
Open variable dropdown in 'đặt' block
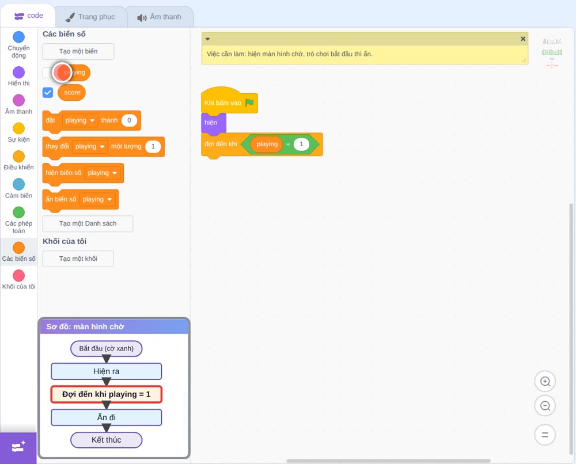pyautogui.click(x=80, y=120)
